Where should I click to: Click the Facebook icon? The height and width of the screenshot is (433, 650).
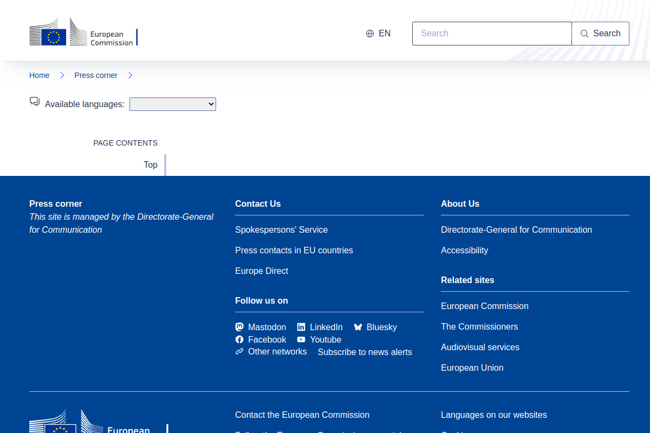(x=239, y=339)
